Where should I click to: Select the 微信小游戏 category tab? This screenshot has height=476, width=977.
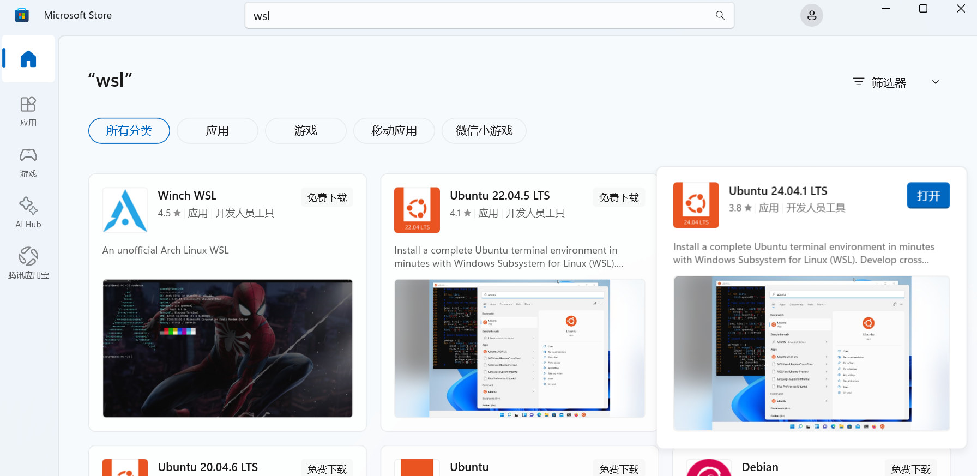(484, 131)
